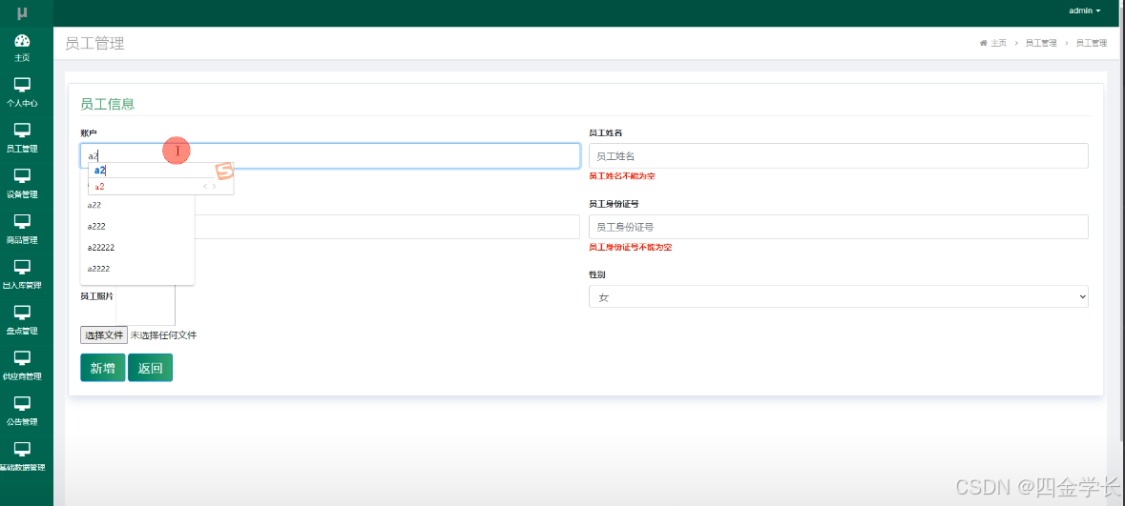Image resolution: width=1125 pixels, height=506 pixels.
Task: Click the 返回 button
Action: tap(150, 368)
